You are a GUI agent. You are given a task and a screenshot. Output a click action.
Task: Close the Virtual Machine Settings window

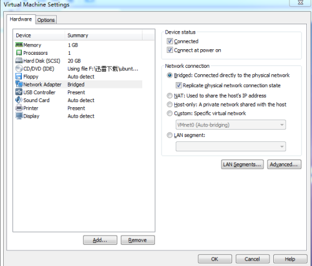301,2
